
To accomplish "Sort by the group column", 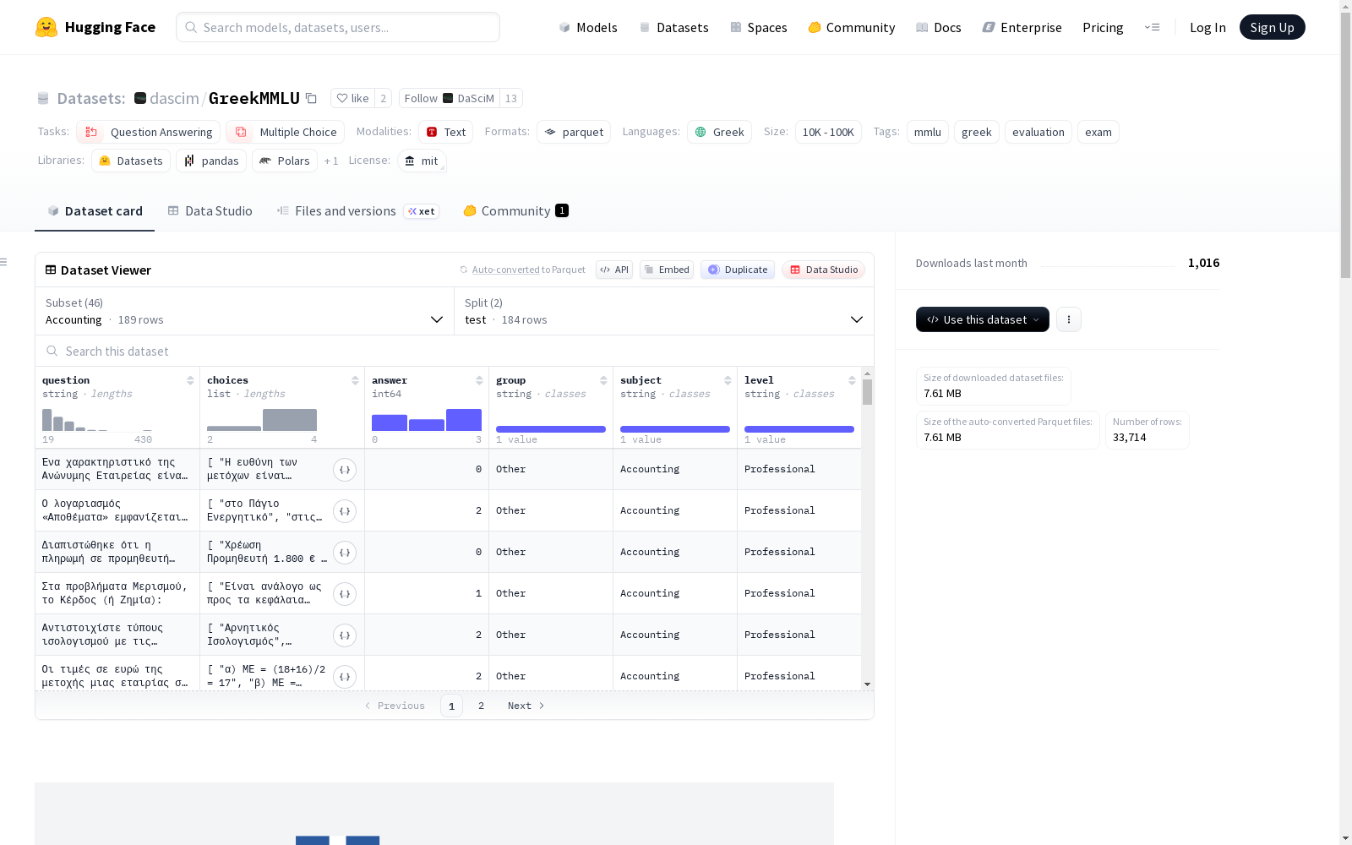I will 603,380.
